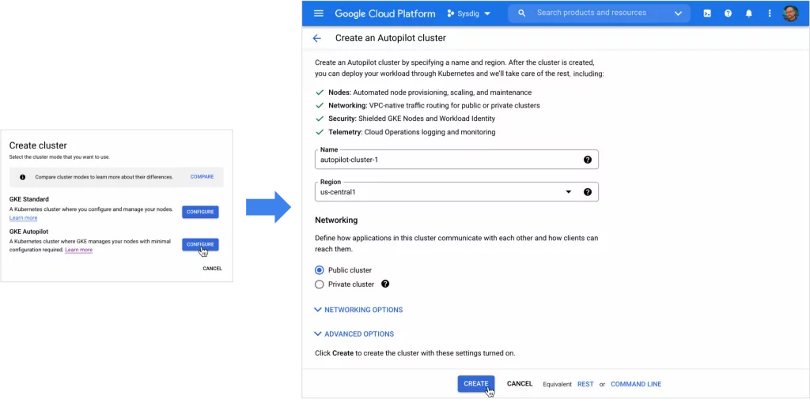Open the three-dot more options menu
This screenshot has width=810, height=403.
click(769, 13)
